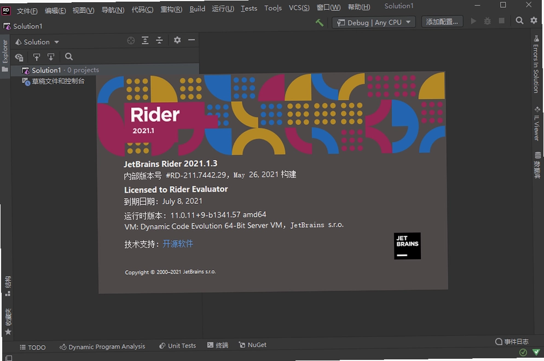The width and height of the screenshot is (544, 361).
Task: Open the TODO tool window tab
Action: click(x=33, y=347)
